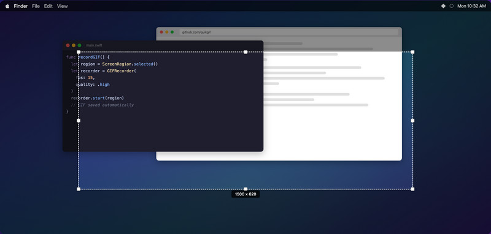Click the 'quality: .high' code line
Screen dimensions: 491x234
(93, 85)
